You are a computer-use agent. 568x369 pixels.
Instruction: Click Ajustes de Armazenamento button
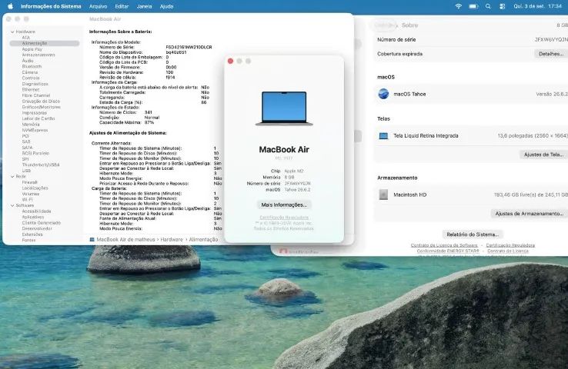coord(530,214)
